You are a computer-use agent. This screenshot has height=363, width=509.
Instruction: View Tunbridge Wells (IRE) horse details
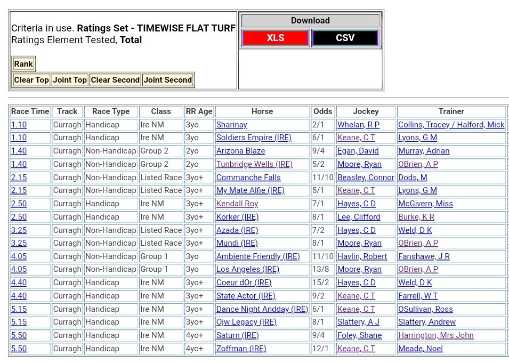click(x=254, y=164)
